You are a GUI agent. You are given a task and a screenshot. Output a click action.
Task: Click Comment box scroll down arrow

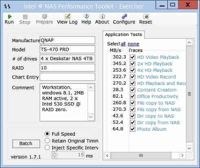91,117
